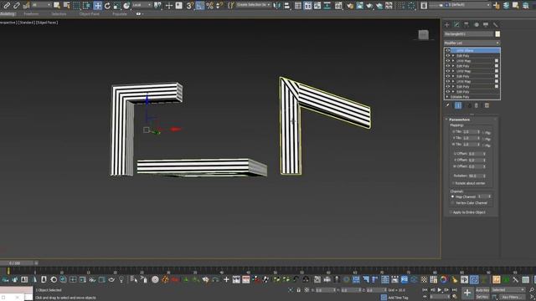Activate the Select Object tool
536x301 pixels.
click(x=57, y=6)
